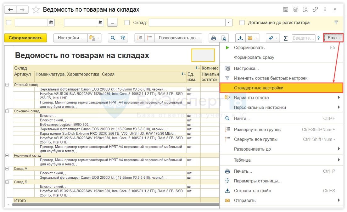Click the yellow Сформировать button
Image resolution: width=347 pixels, height=212 pixels.
[x=25, y=38]
